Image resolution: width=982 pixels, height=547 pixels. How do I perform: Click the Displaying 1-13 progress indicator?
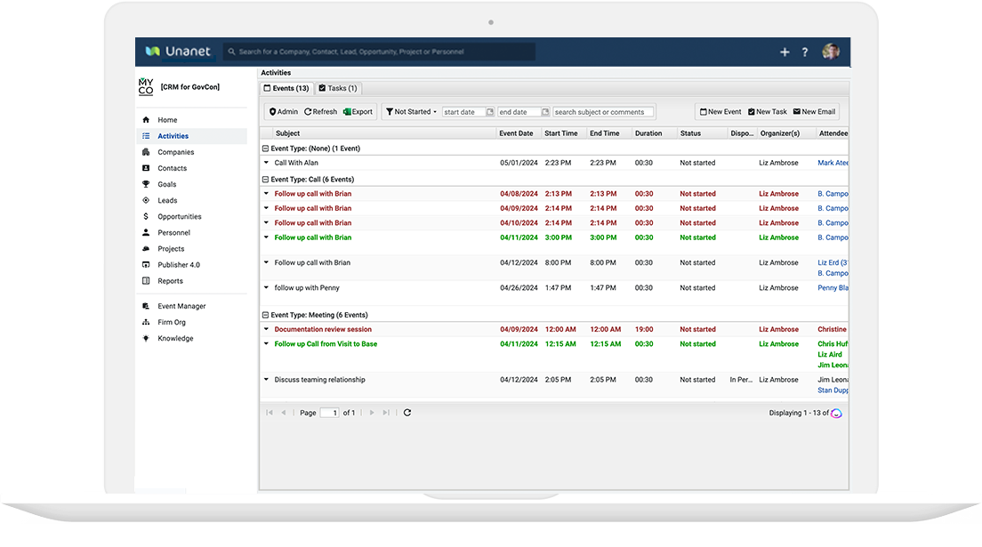(803, 412)
